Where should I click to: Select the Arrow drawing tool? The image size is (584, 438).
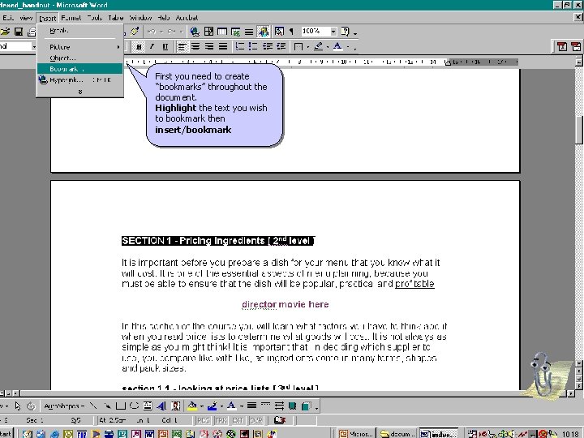[x=107, y=406]
